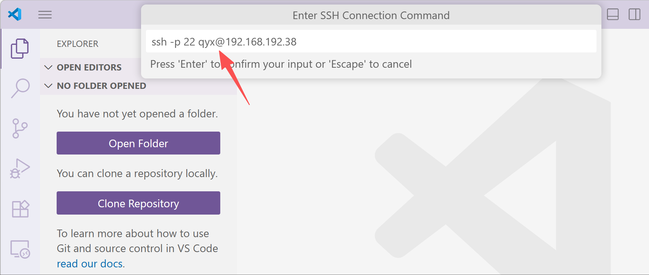Click the Open Folder button
Viewport: 649px width, 275px height.
(x=138, y=143)
